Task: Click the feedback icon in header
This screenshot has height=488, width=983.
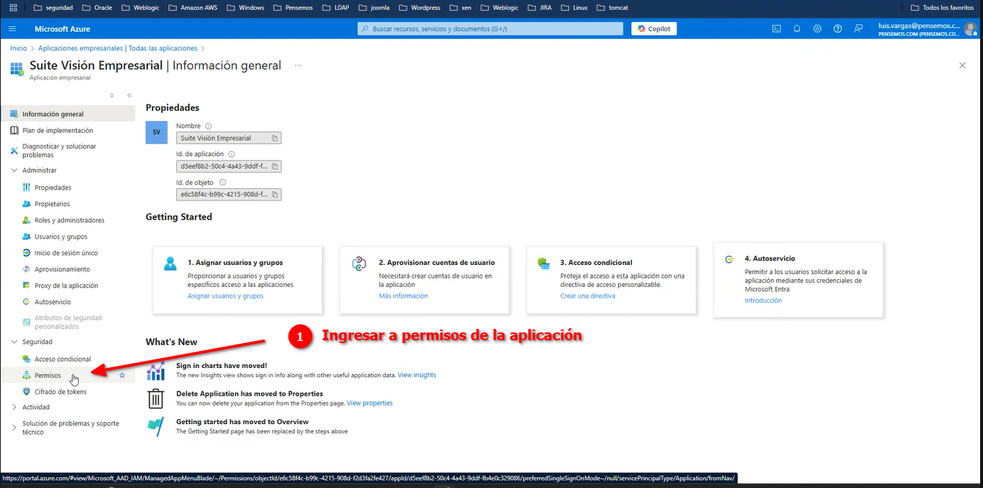Action: click(858, 28)
